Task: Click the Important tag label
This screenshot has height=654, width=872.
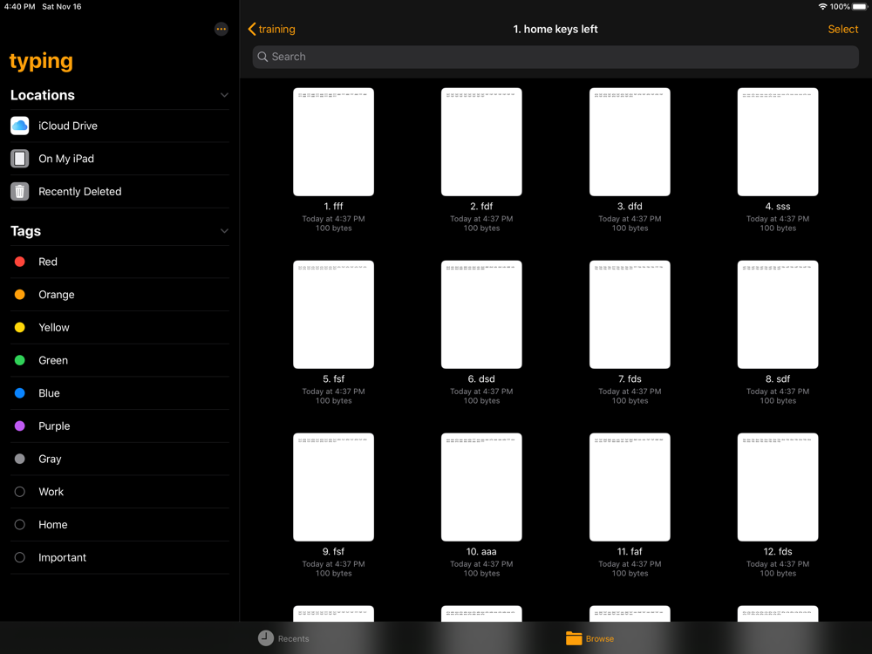Action: (x=62, y=557)
